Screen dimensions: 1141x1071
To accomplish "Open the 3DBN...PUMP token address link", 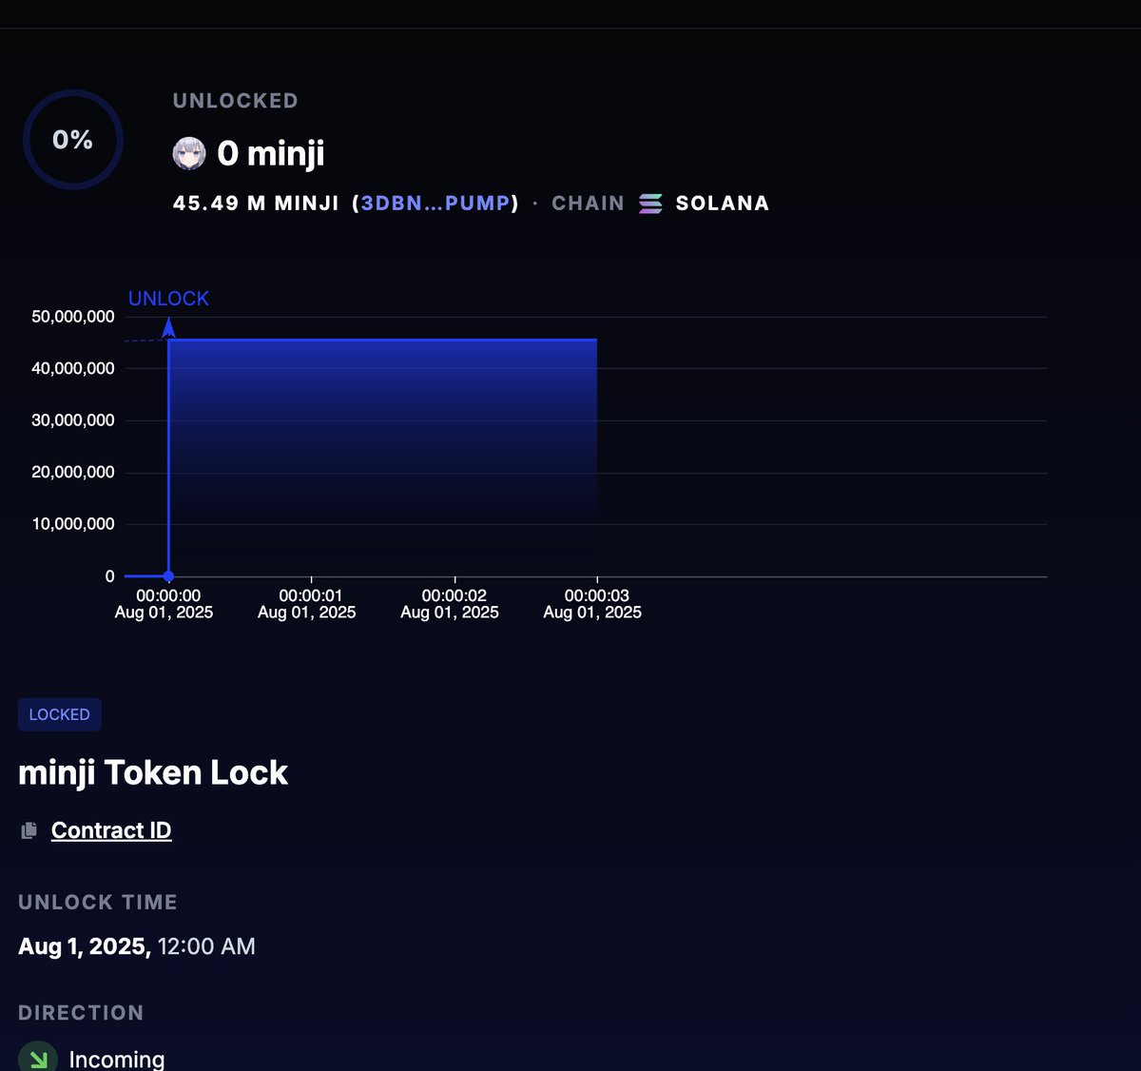I will tap(435, 204).
